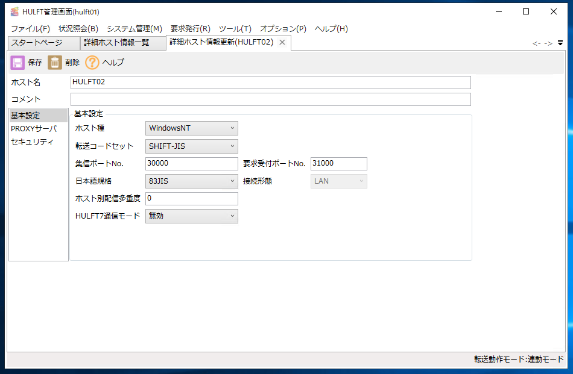
Task: Open the オプション(P) menu
Action: point(283,29)
